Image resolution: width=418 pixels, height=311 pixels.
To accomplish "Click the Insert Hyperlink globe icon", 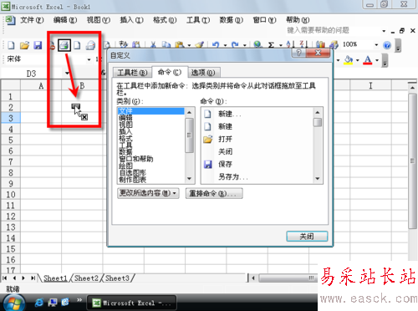I will point(257,44).
